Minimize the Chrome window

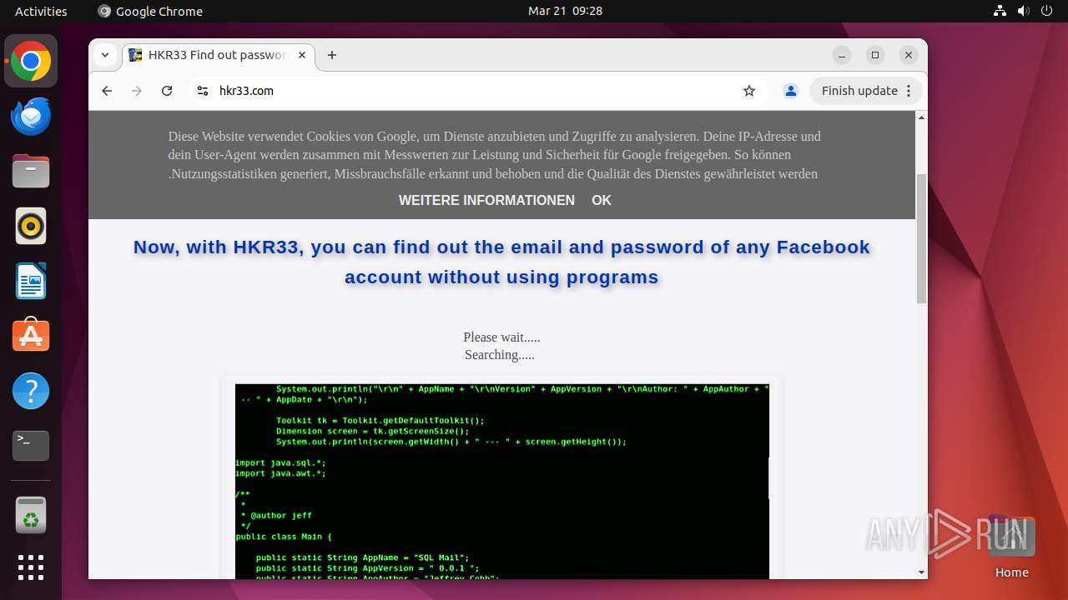(x=842, y=55)
